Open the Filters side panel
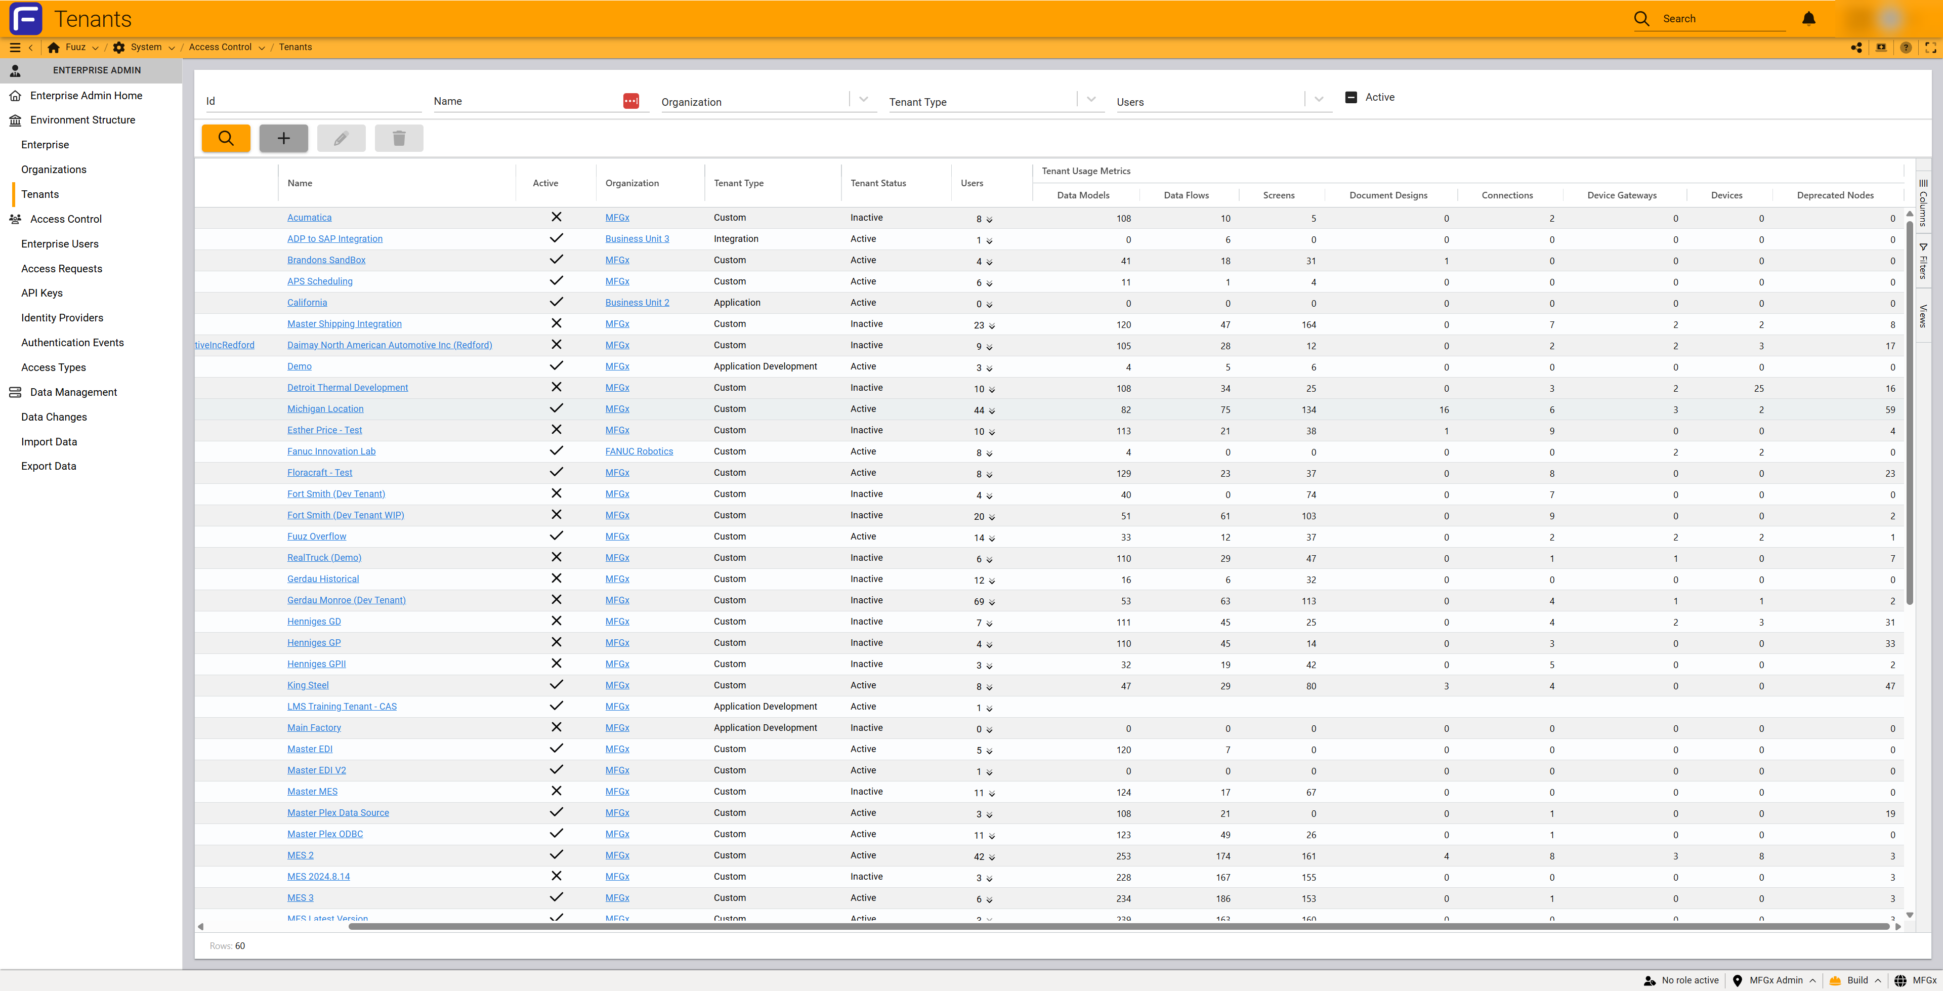The width and height of the screenshot is (1943, 991). [1923, 261]
